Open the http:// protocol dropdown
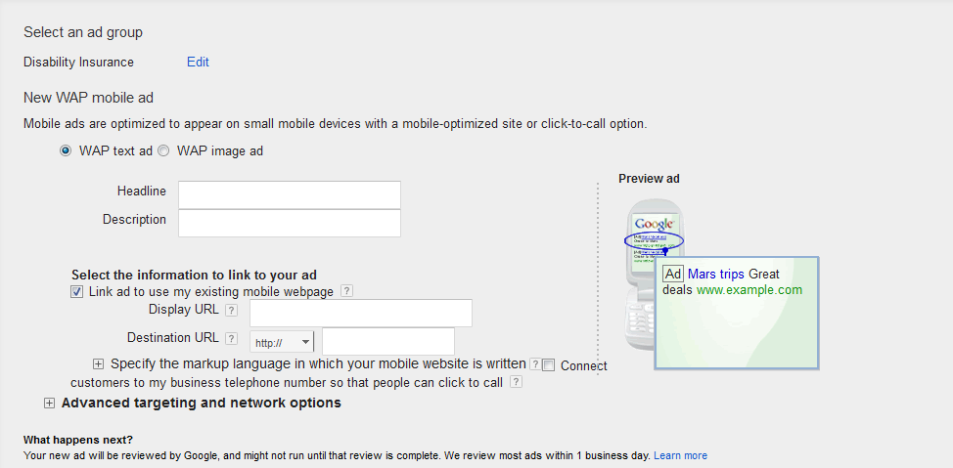The width and height of the screenshot is (953, 468). 283,342
